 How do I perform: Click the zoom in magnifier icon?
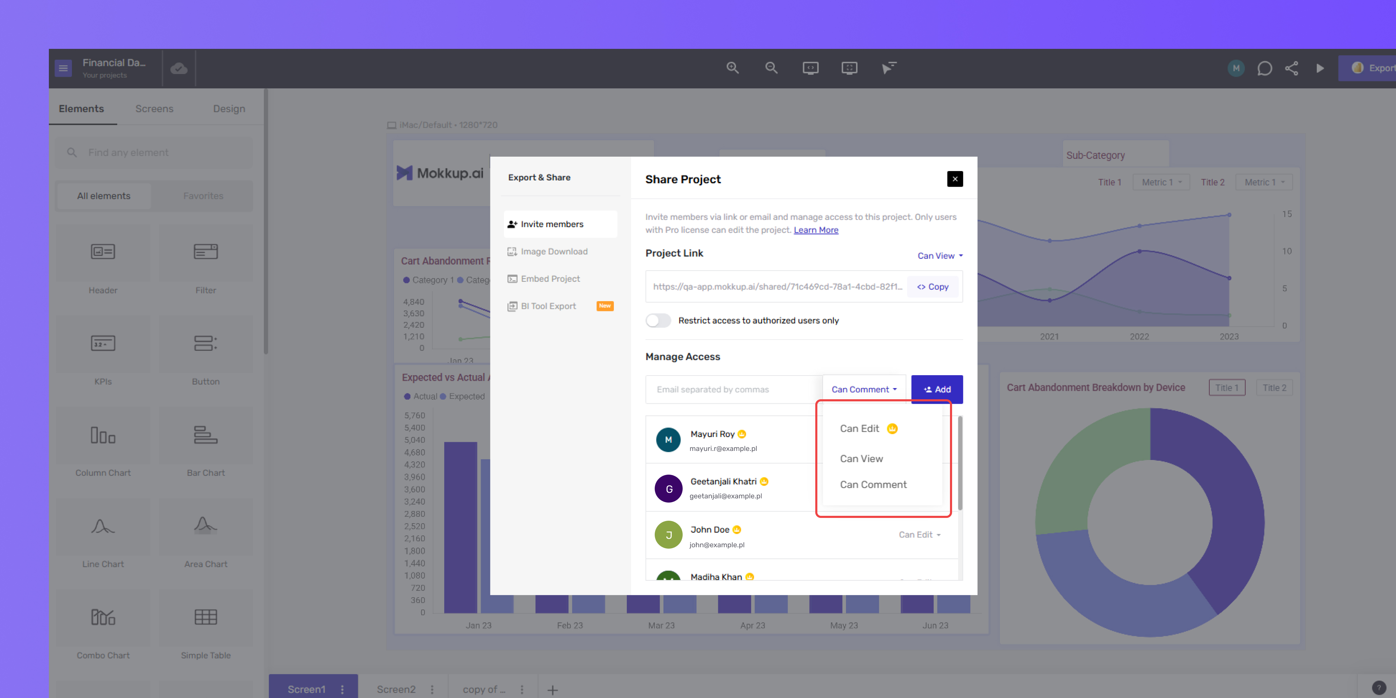733,68
